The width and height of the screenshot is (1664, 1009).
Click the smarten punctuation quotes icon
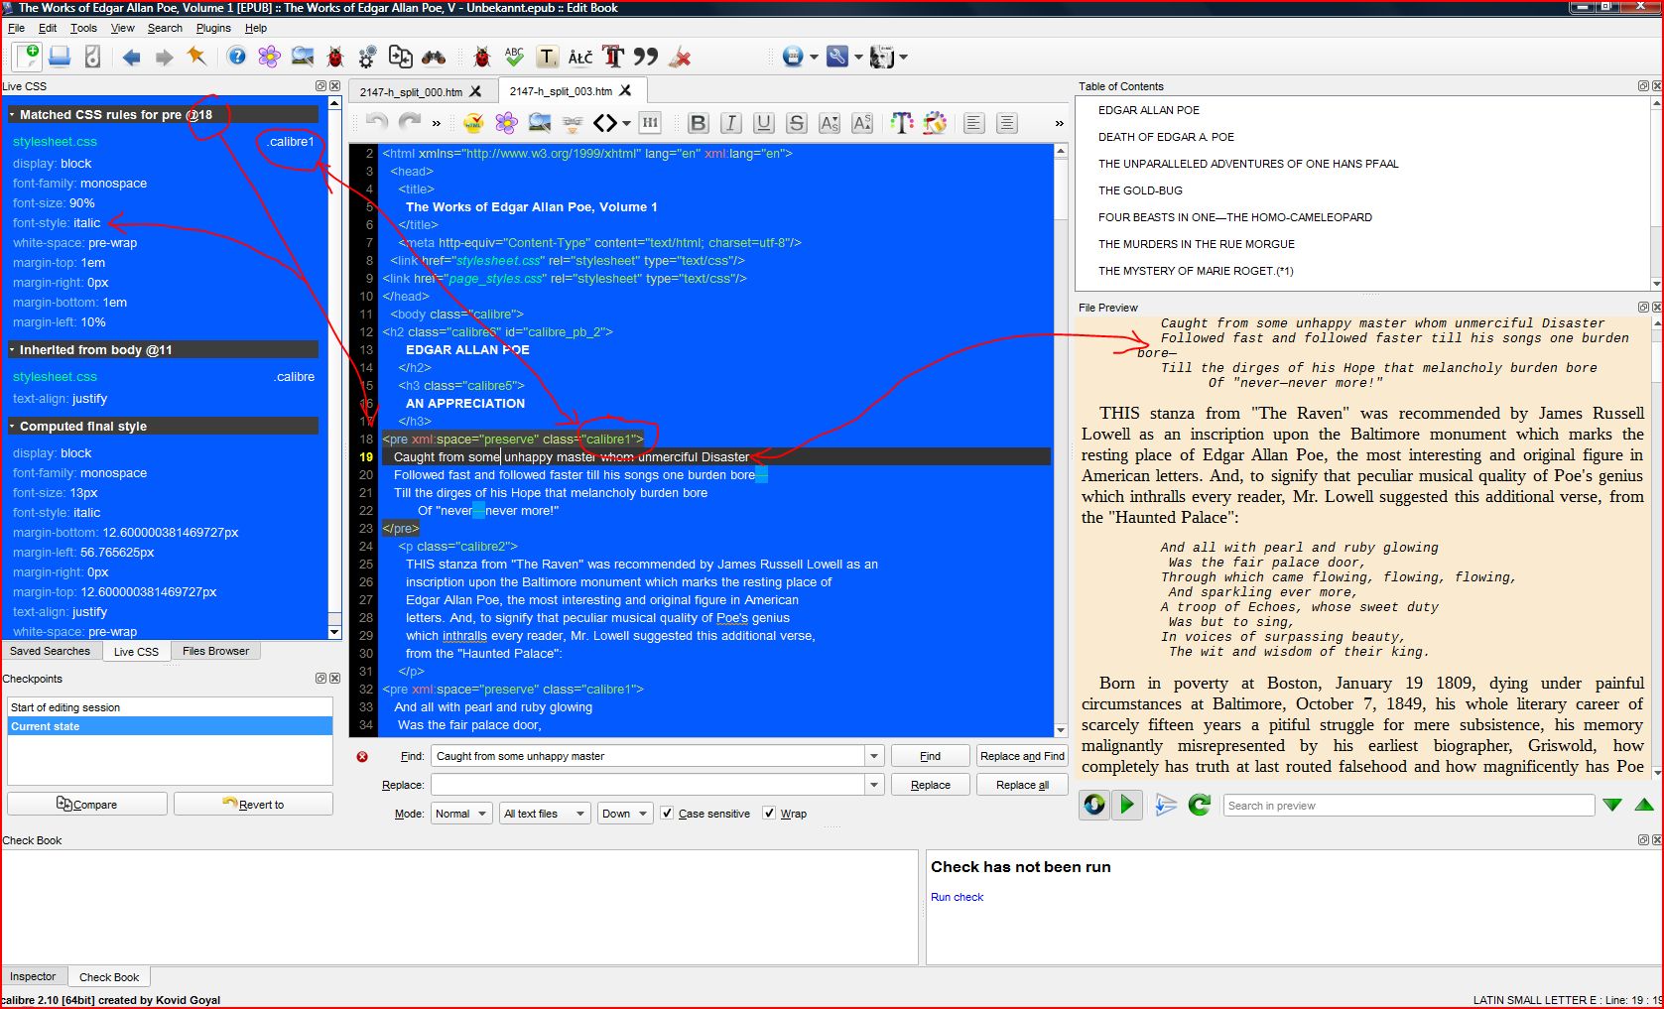pos(646,57)
